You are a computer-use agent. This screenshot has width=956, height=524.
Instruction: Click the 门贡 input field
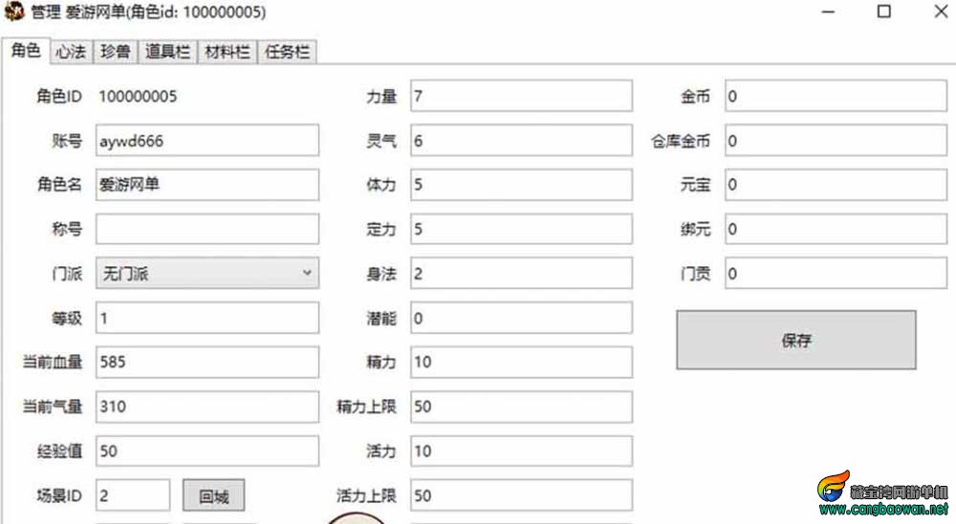[836, 273]
